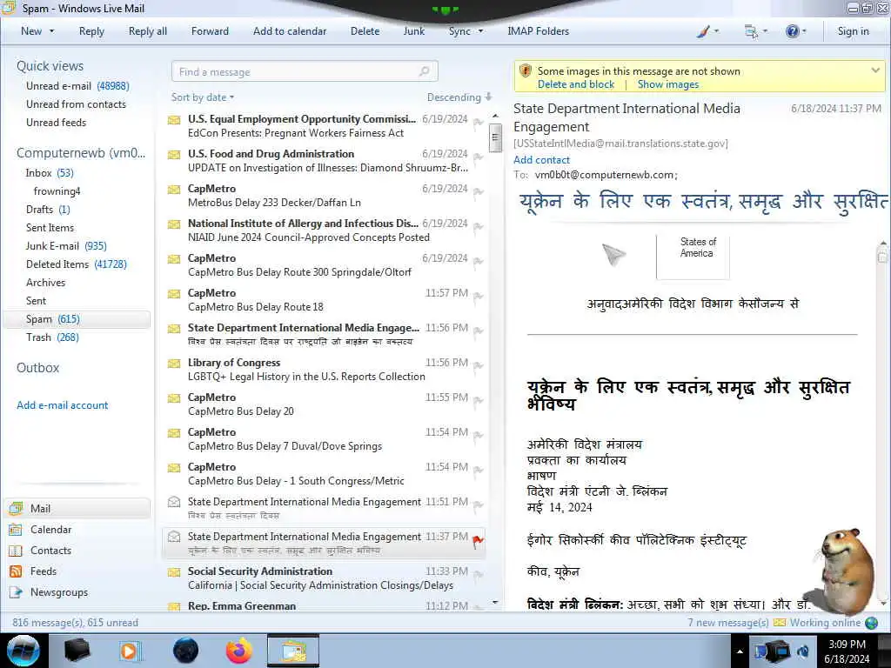Image resolution: width=891 pixels, height=668 pixels.
Task: Open the Sort by date dropdown
Action: [x=202, y=97]
